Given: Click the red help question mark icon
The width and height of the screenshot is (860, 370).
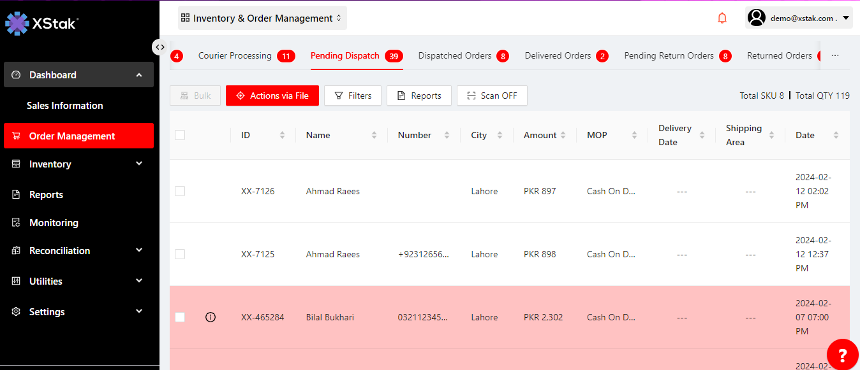Looking at the screenshot, I should (x=843, y=355).
